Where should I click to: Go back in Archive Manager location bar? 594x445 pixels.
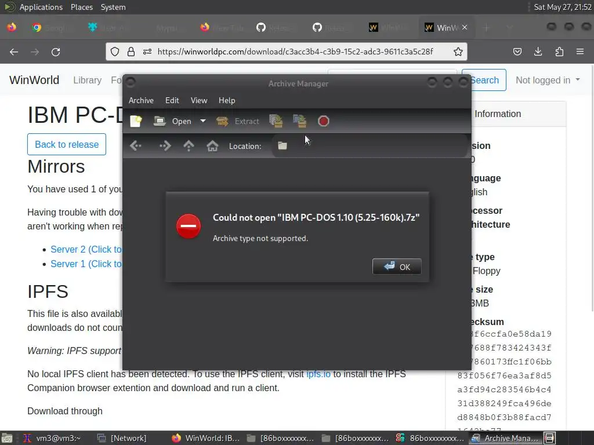coord(136,145)
